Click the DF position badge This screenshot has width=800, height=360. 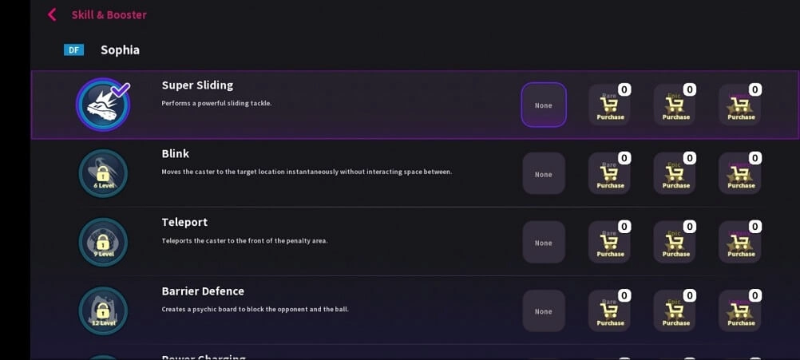point(73,50)
